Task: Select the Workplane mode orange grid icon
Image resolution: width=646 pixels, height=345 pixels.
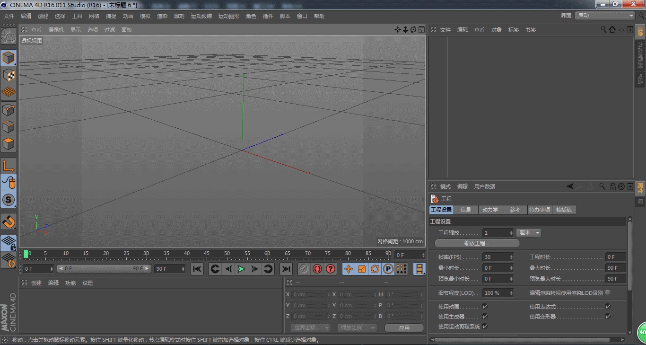Action: click(x=9, y=92)
